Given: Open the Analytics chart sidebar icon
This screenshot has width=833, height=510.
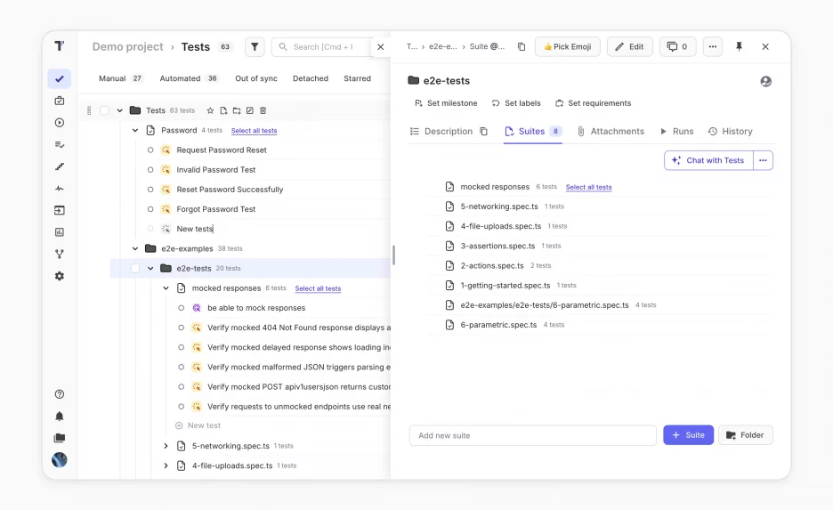Looking at the screenshot, I should (x=60, y=232).
